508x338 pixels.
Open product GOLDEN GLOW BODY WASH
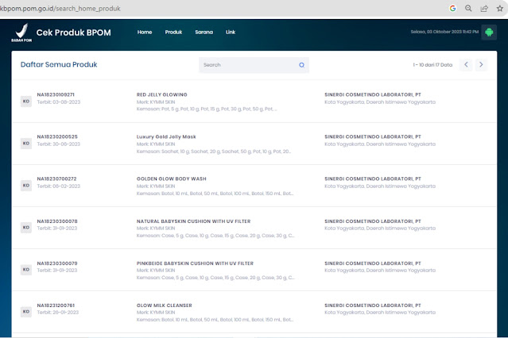tap(172, 179)
